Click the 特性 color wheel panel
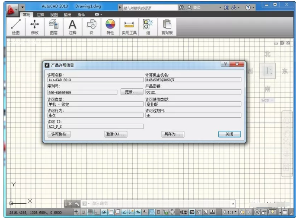 pyautogui.click(x=110, y=27)
